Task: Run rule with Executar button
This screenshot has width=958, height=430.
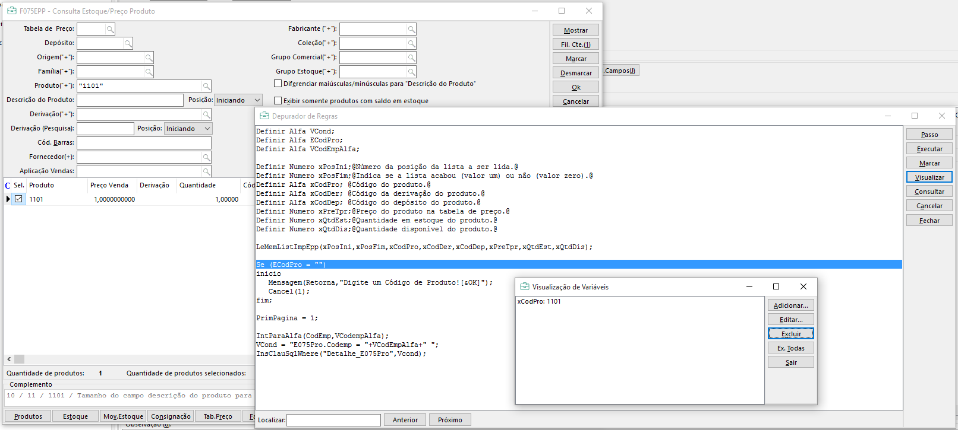Action: [x=929, y=149]
